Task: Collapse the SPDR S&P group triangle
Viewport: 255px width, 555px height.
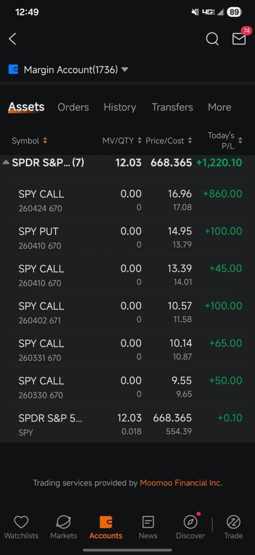Action: pos(5,163)
